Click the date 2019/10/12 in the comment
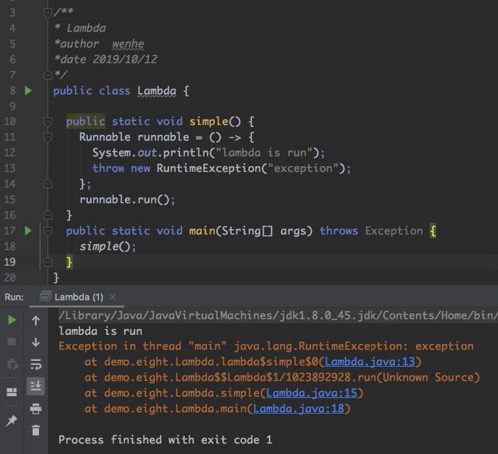The width and height of the screenshot is (498, 454). point(125,59)
